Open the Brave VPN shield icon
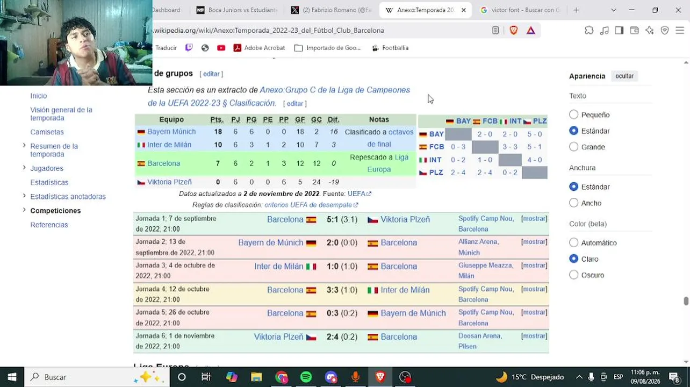 [665, 31]
